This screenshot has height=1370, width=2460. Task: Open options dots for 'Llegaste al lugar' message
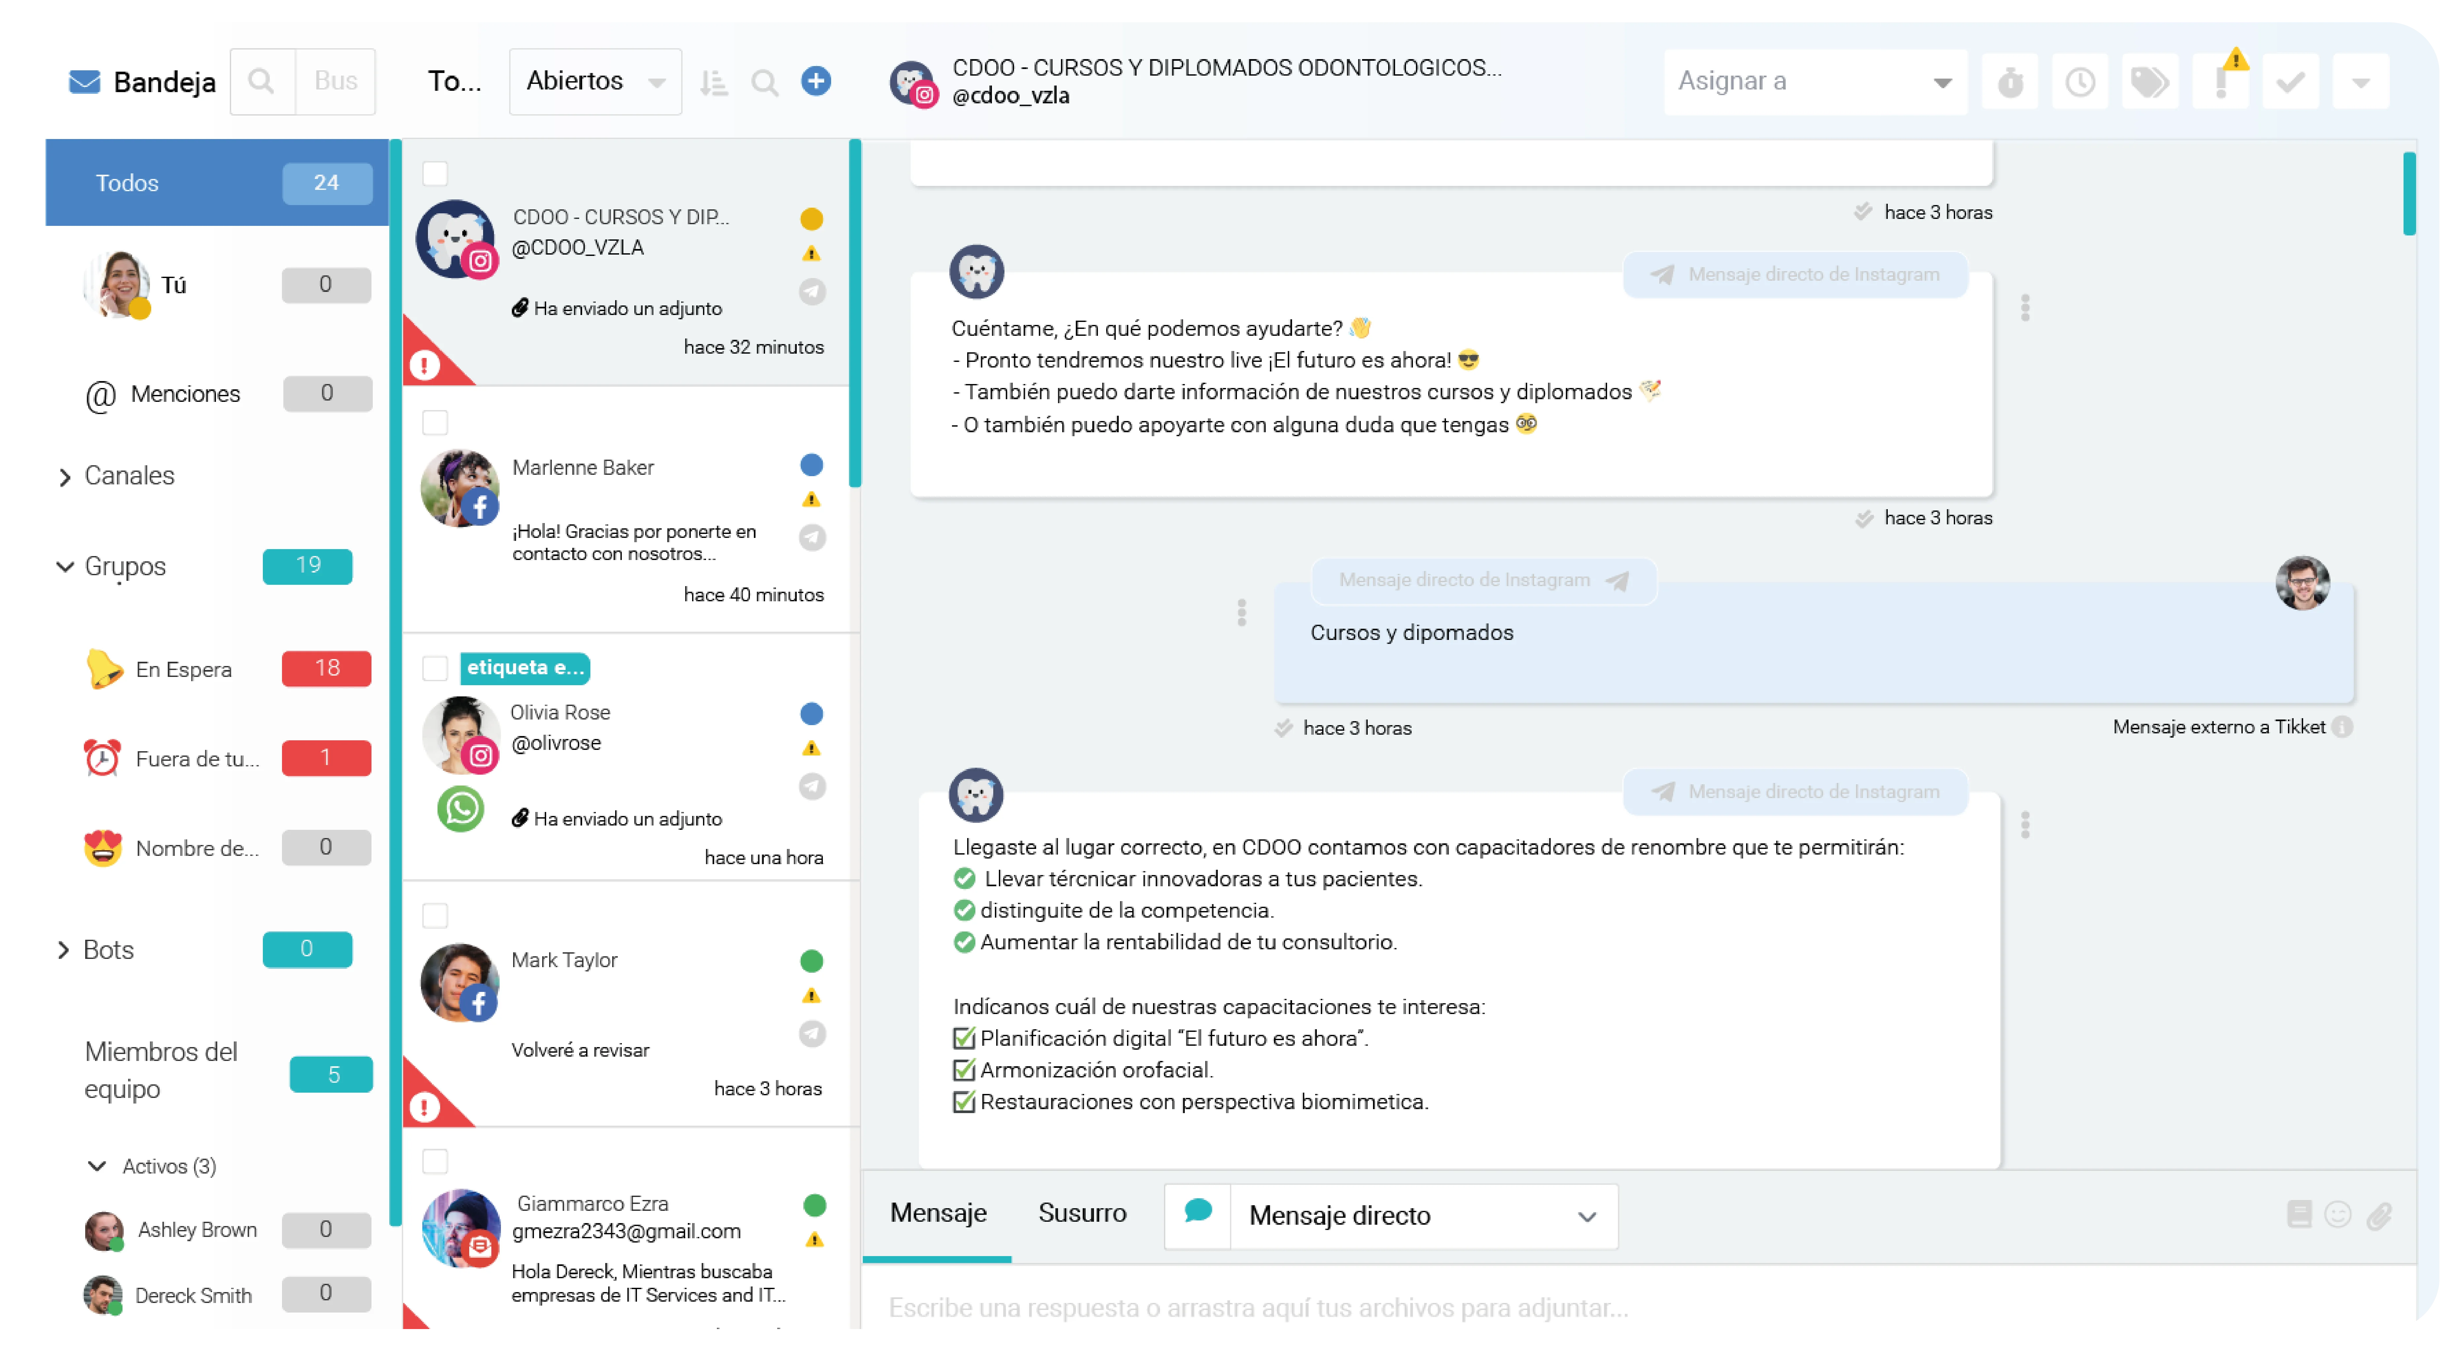tap(2025, 825)
